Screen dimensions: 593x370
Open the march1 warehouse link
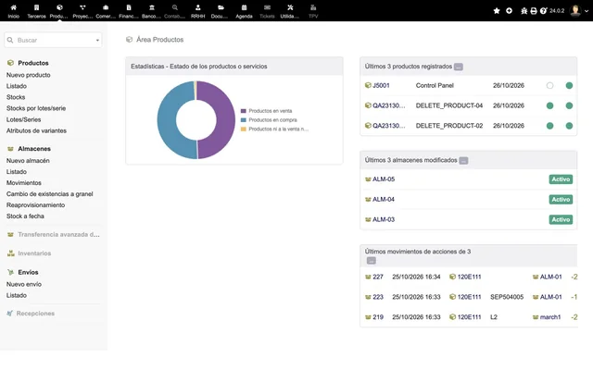550,317
